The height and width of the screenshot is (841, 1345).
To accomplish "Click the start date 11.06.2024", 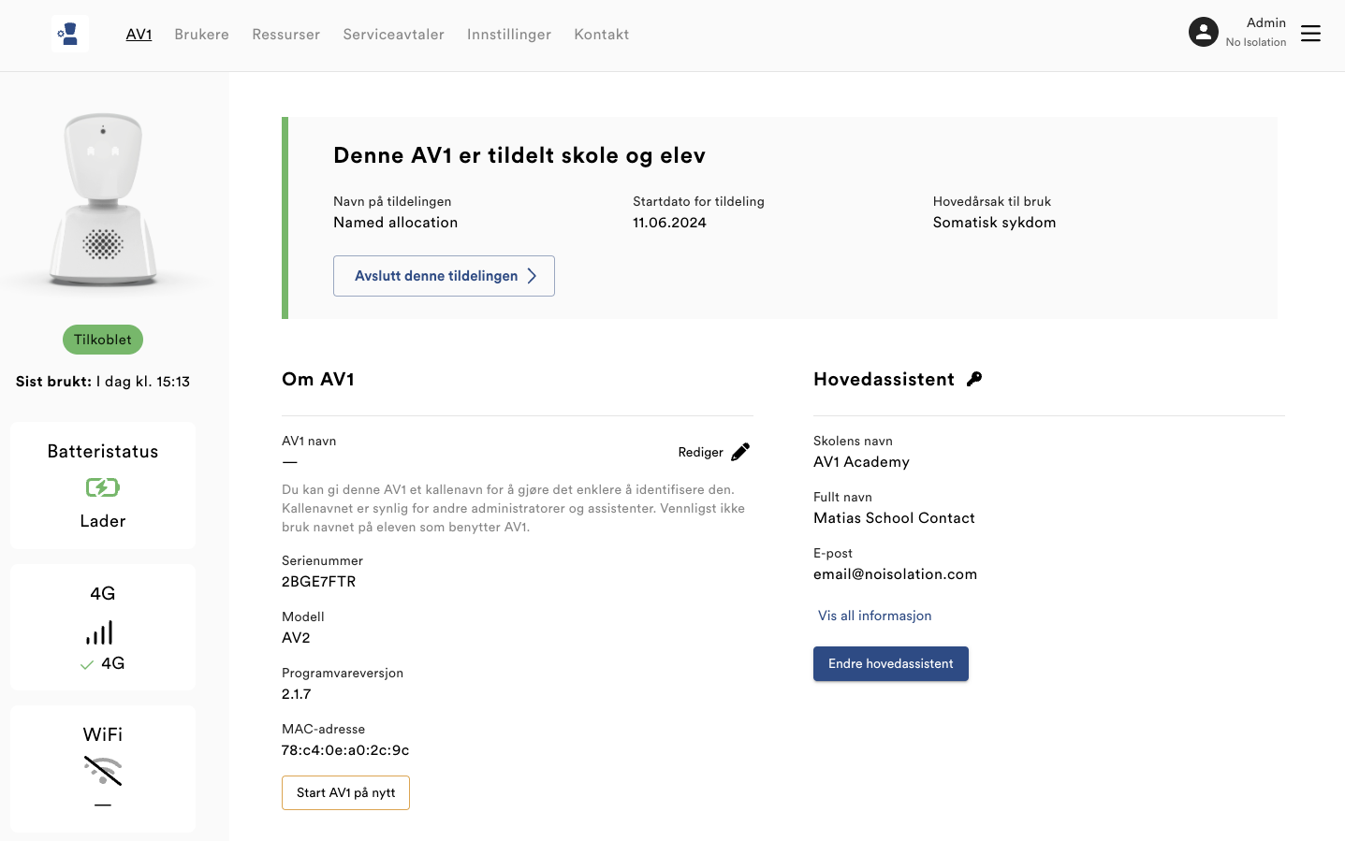I will click(669, 222).
